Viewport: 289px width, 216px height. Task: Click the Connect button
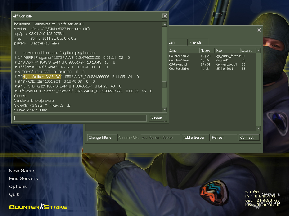tap(249, 138)
